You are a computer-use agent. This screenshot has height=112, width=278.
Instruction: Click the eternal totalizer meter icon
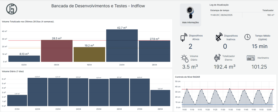click(216, 58)
